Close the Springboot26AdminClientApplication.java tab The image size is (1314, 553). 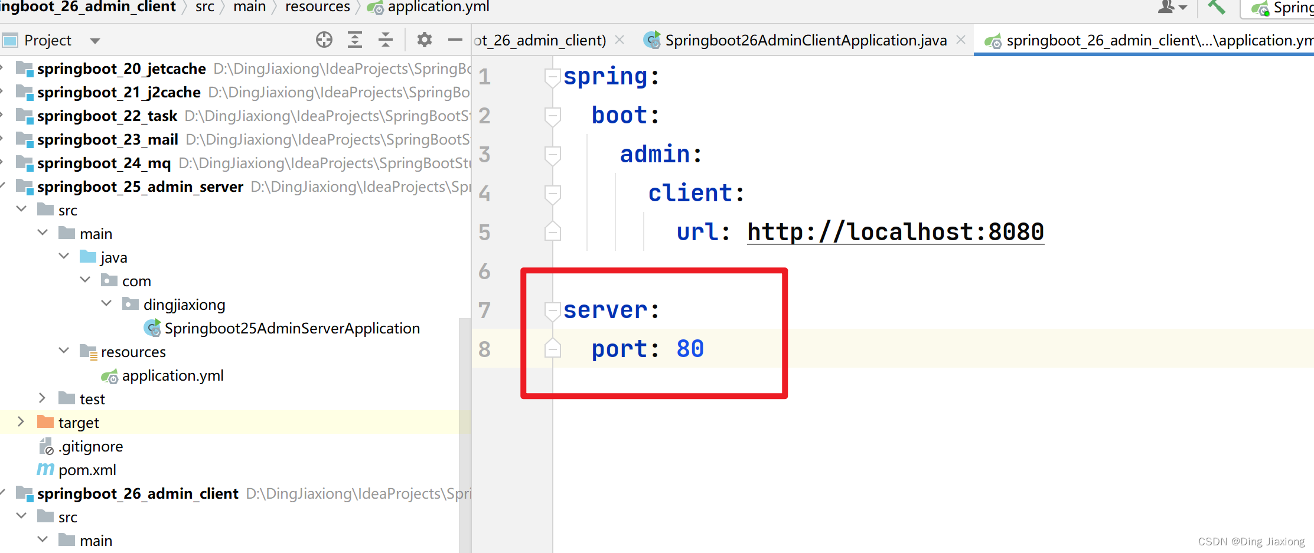[x=961, y=40]
